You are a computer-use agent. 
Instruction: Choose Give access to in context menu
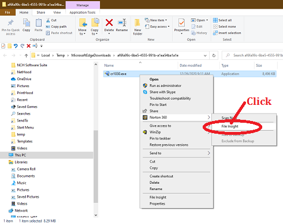click(x=160, y=126)
